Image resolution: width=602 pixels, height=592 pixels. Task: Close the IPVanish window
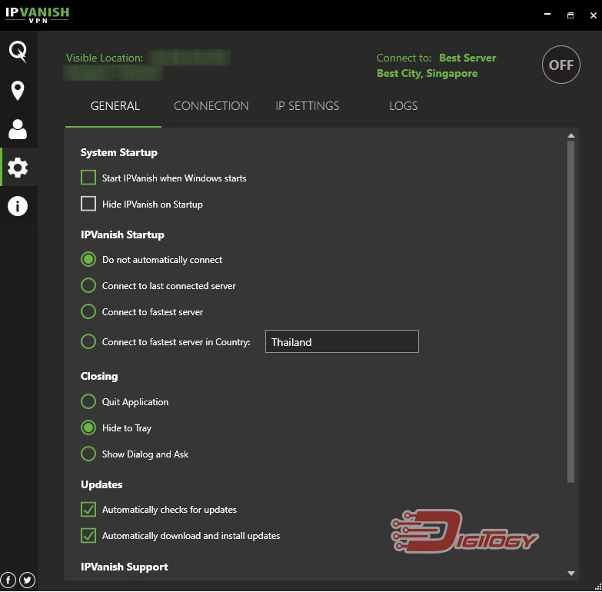click(594, 15)
